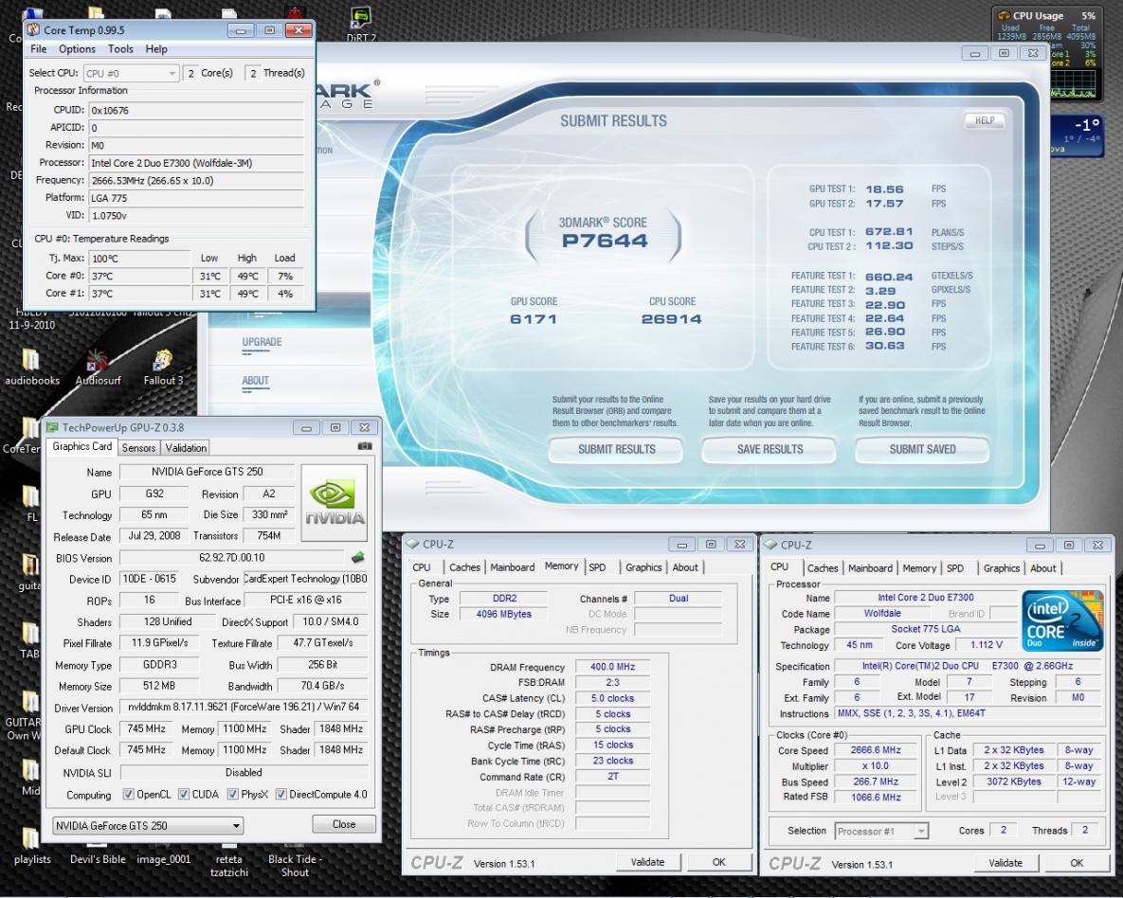The image size is (1123, 898).
Task: Open the About link in 3DMark sidebar
Action: point(255,381)
